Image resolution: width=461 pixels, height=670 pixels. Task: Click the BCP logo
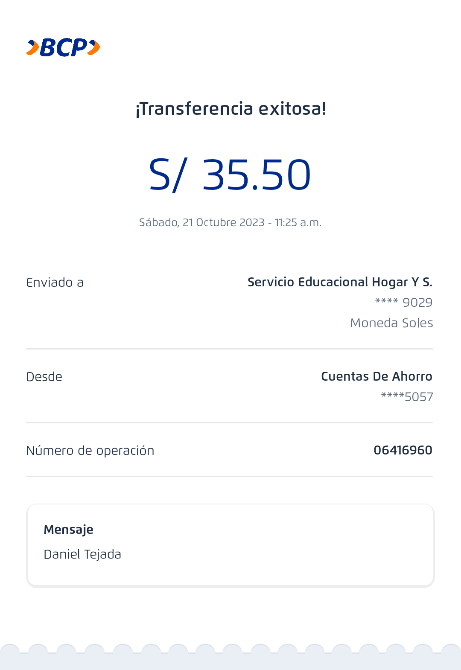pos(63,47)
